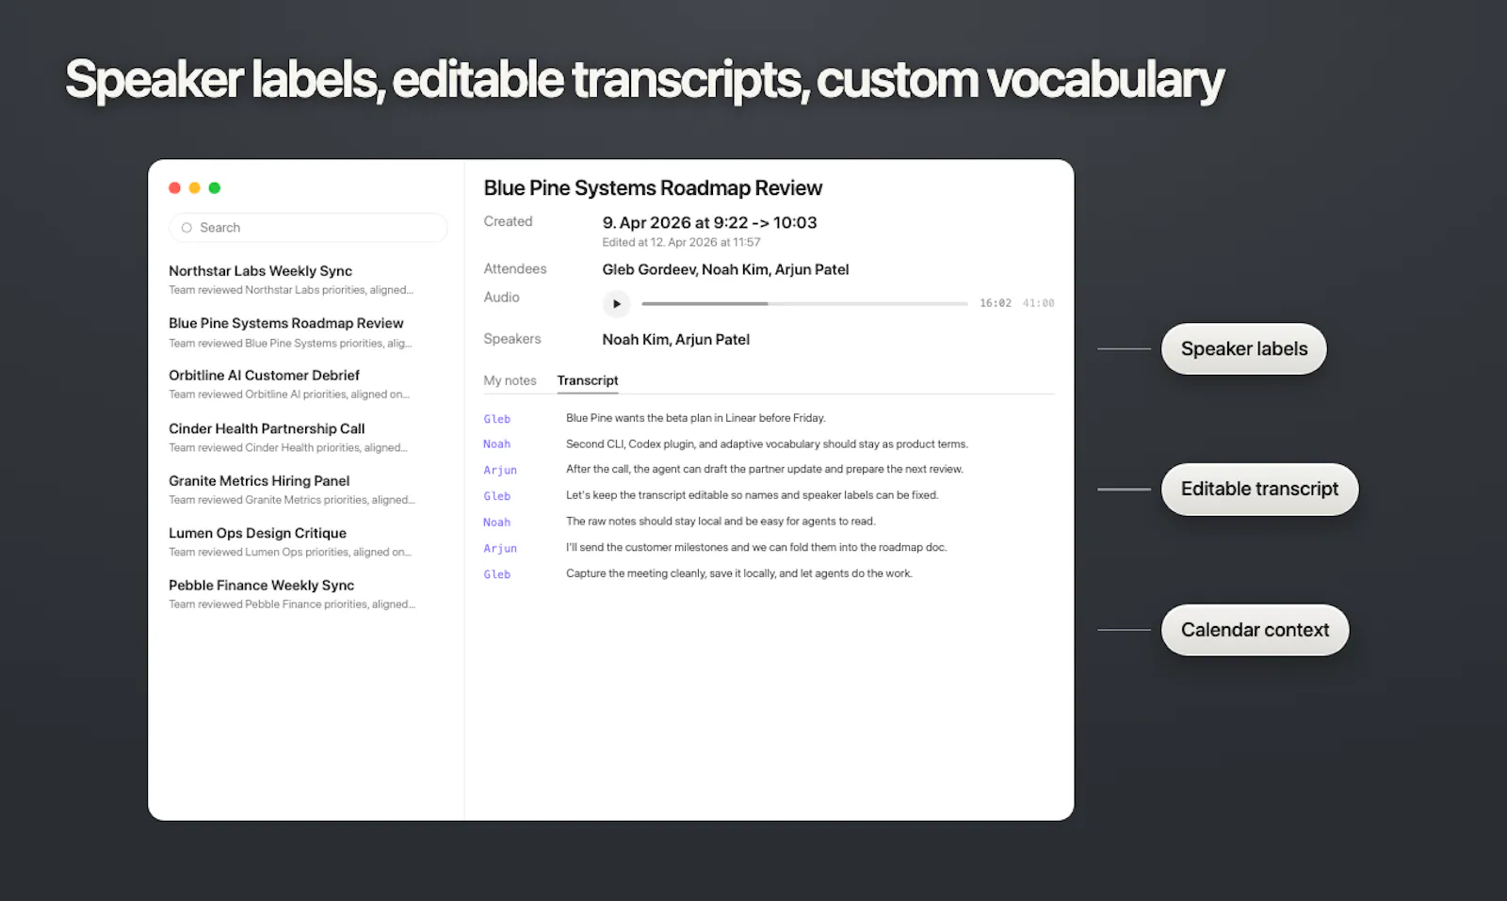Image resolution: width=1507 pixels, height=901 pixels.
Task: Click Noah label on raw notes line
Action: pyautogui.click(x=497, y=523)
